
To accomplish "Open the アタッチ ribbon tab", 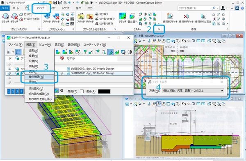I will (40, 8).
